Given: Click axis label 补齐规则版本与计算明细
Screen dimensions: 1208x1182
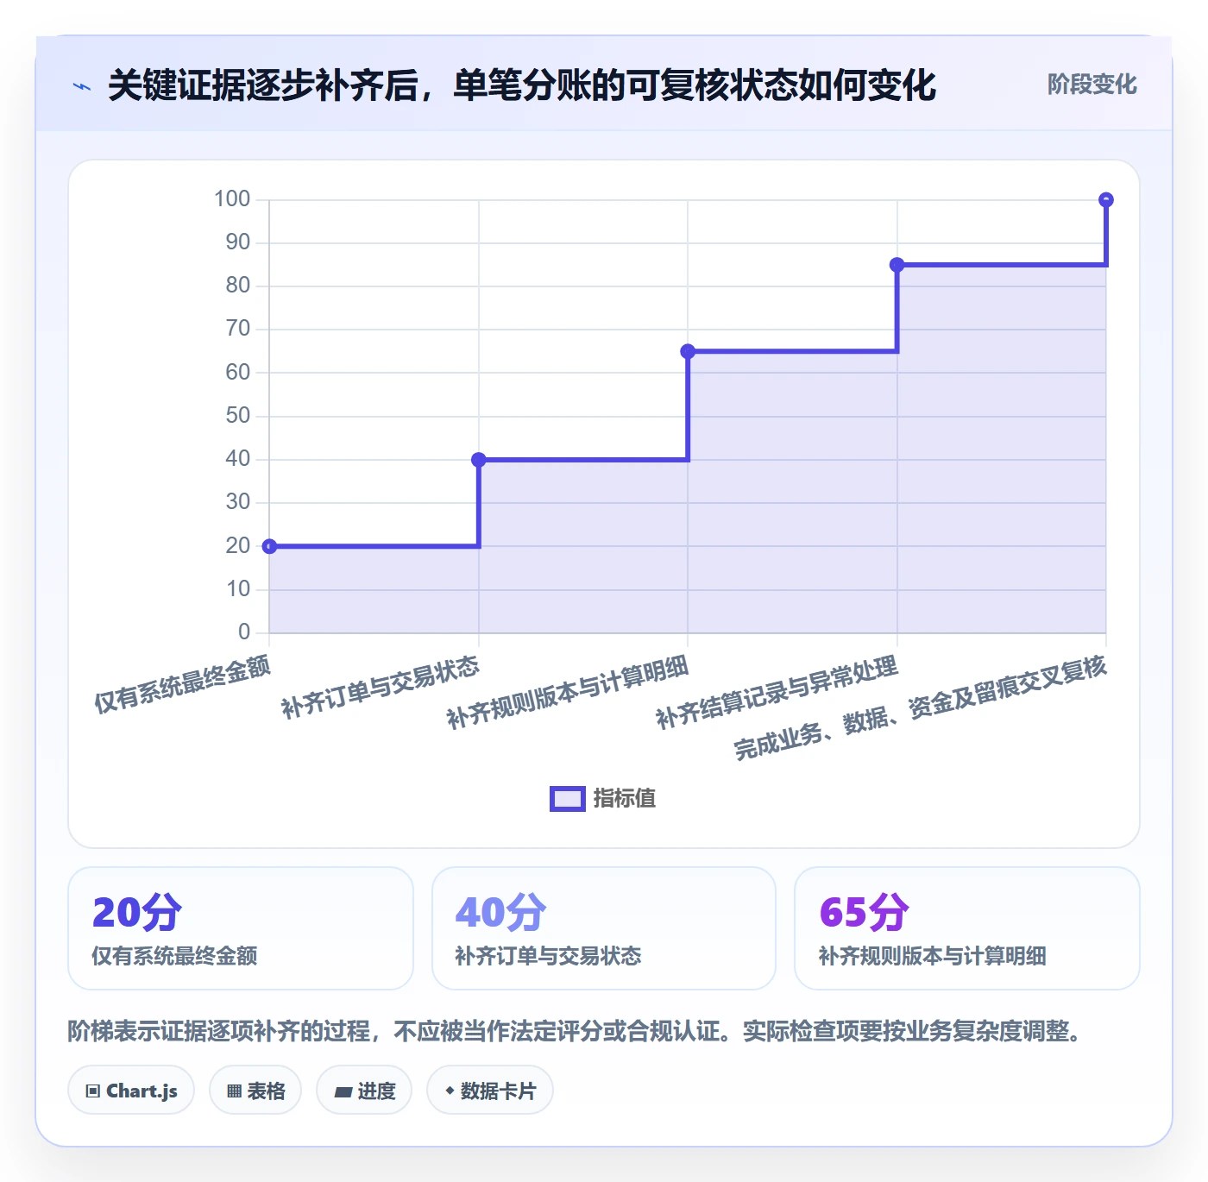Looking at the screenshot, I should pos(568,693).
